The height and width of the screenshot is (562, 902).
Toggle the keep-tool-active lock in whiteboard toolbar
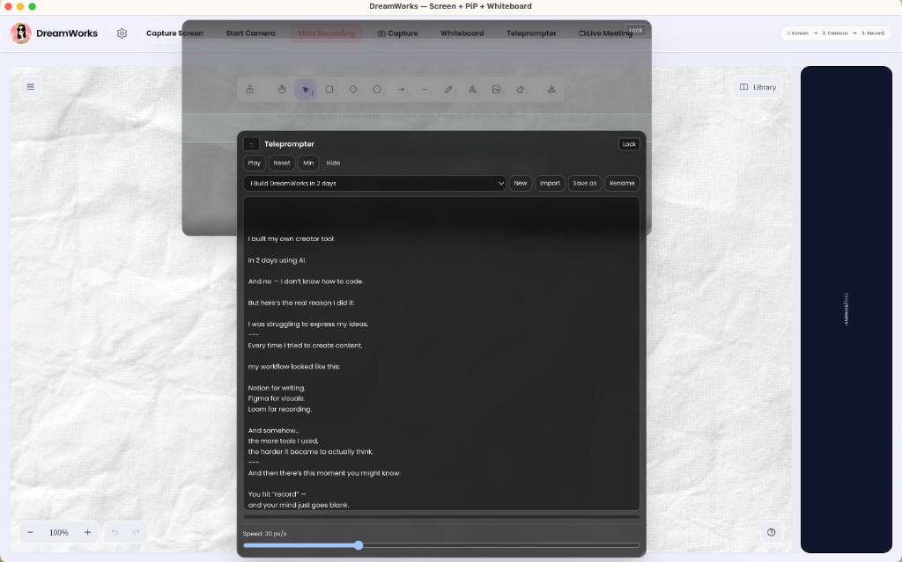(x=249, y=90)
